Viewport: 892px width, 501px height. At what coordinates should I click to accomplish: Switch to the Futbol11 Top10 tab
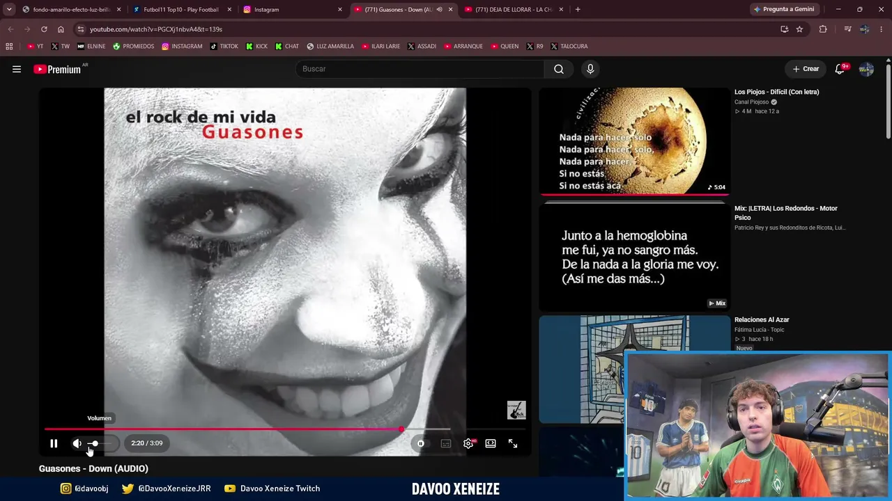click(x=181, y=10)
